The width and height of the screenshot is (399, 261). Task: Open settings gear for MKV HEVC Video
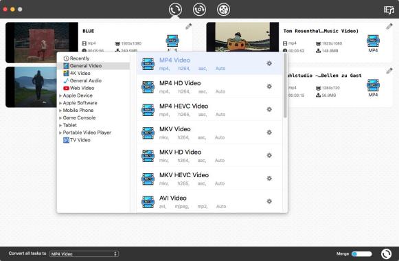[x=269, y=179]
